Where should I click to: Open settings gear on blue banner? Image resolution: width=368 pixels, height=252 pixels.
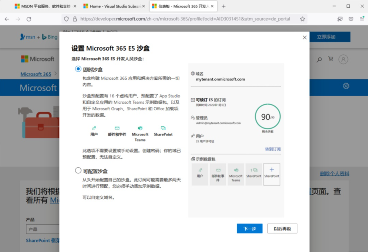[x=346, y=86]
